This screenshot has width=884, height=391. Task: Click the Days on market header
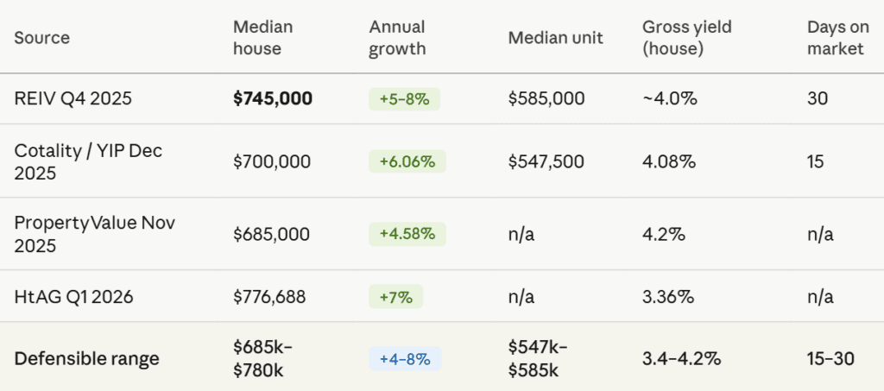click(835, 38)
